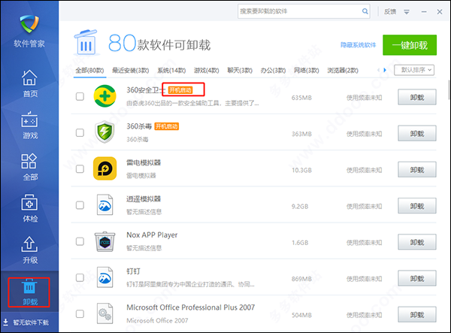Click the Nox APP Player name
The height and width of the screenshot is (333, 451).
(152, 235)
